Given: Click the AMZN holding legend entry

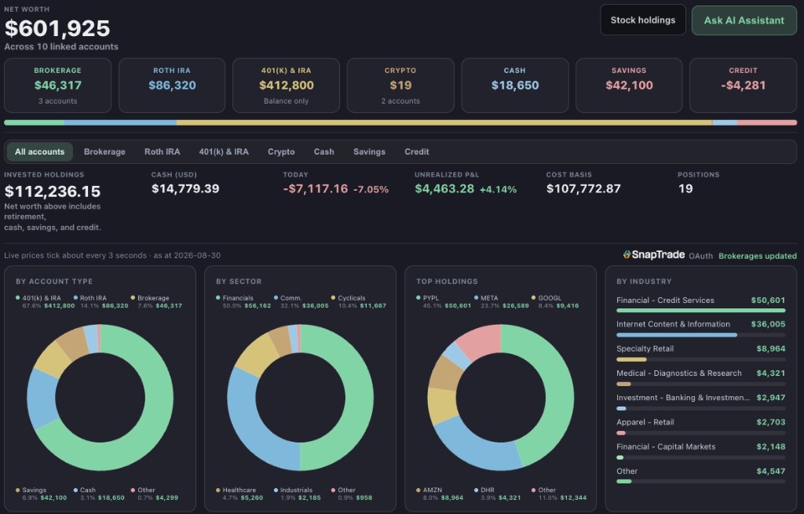Looking at the screenshot, I should 440,494.
